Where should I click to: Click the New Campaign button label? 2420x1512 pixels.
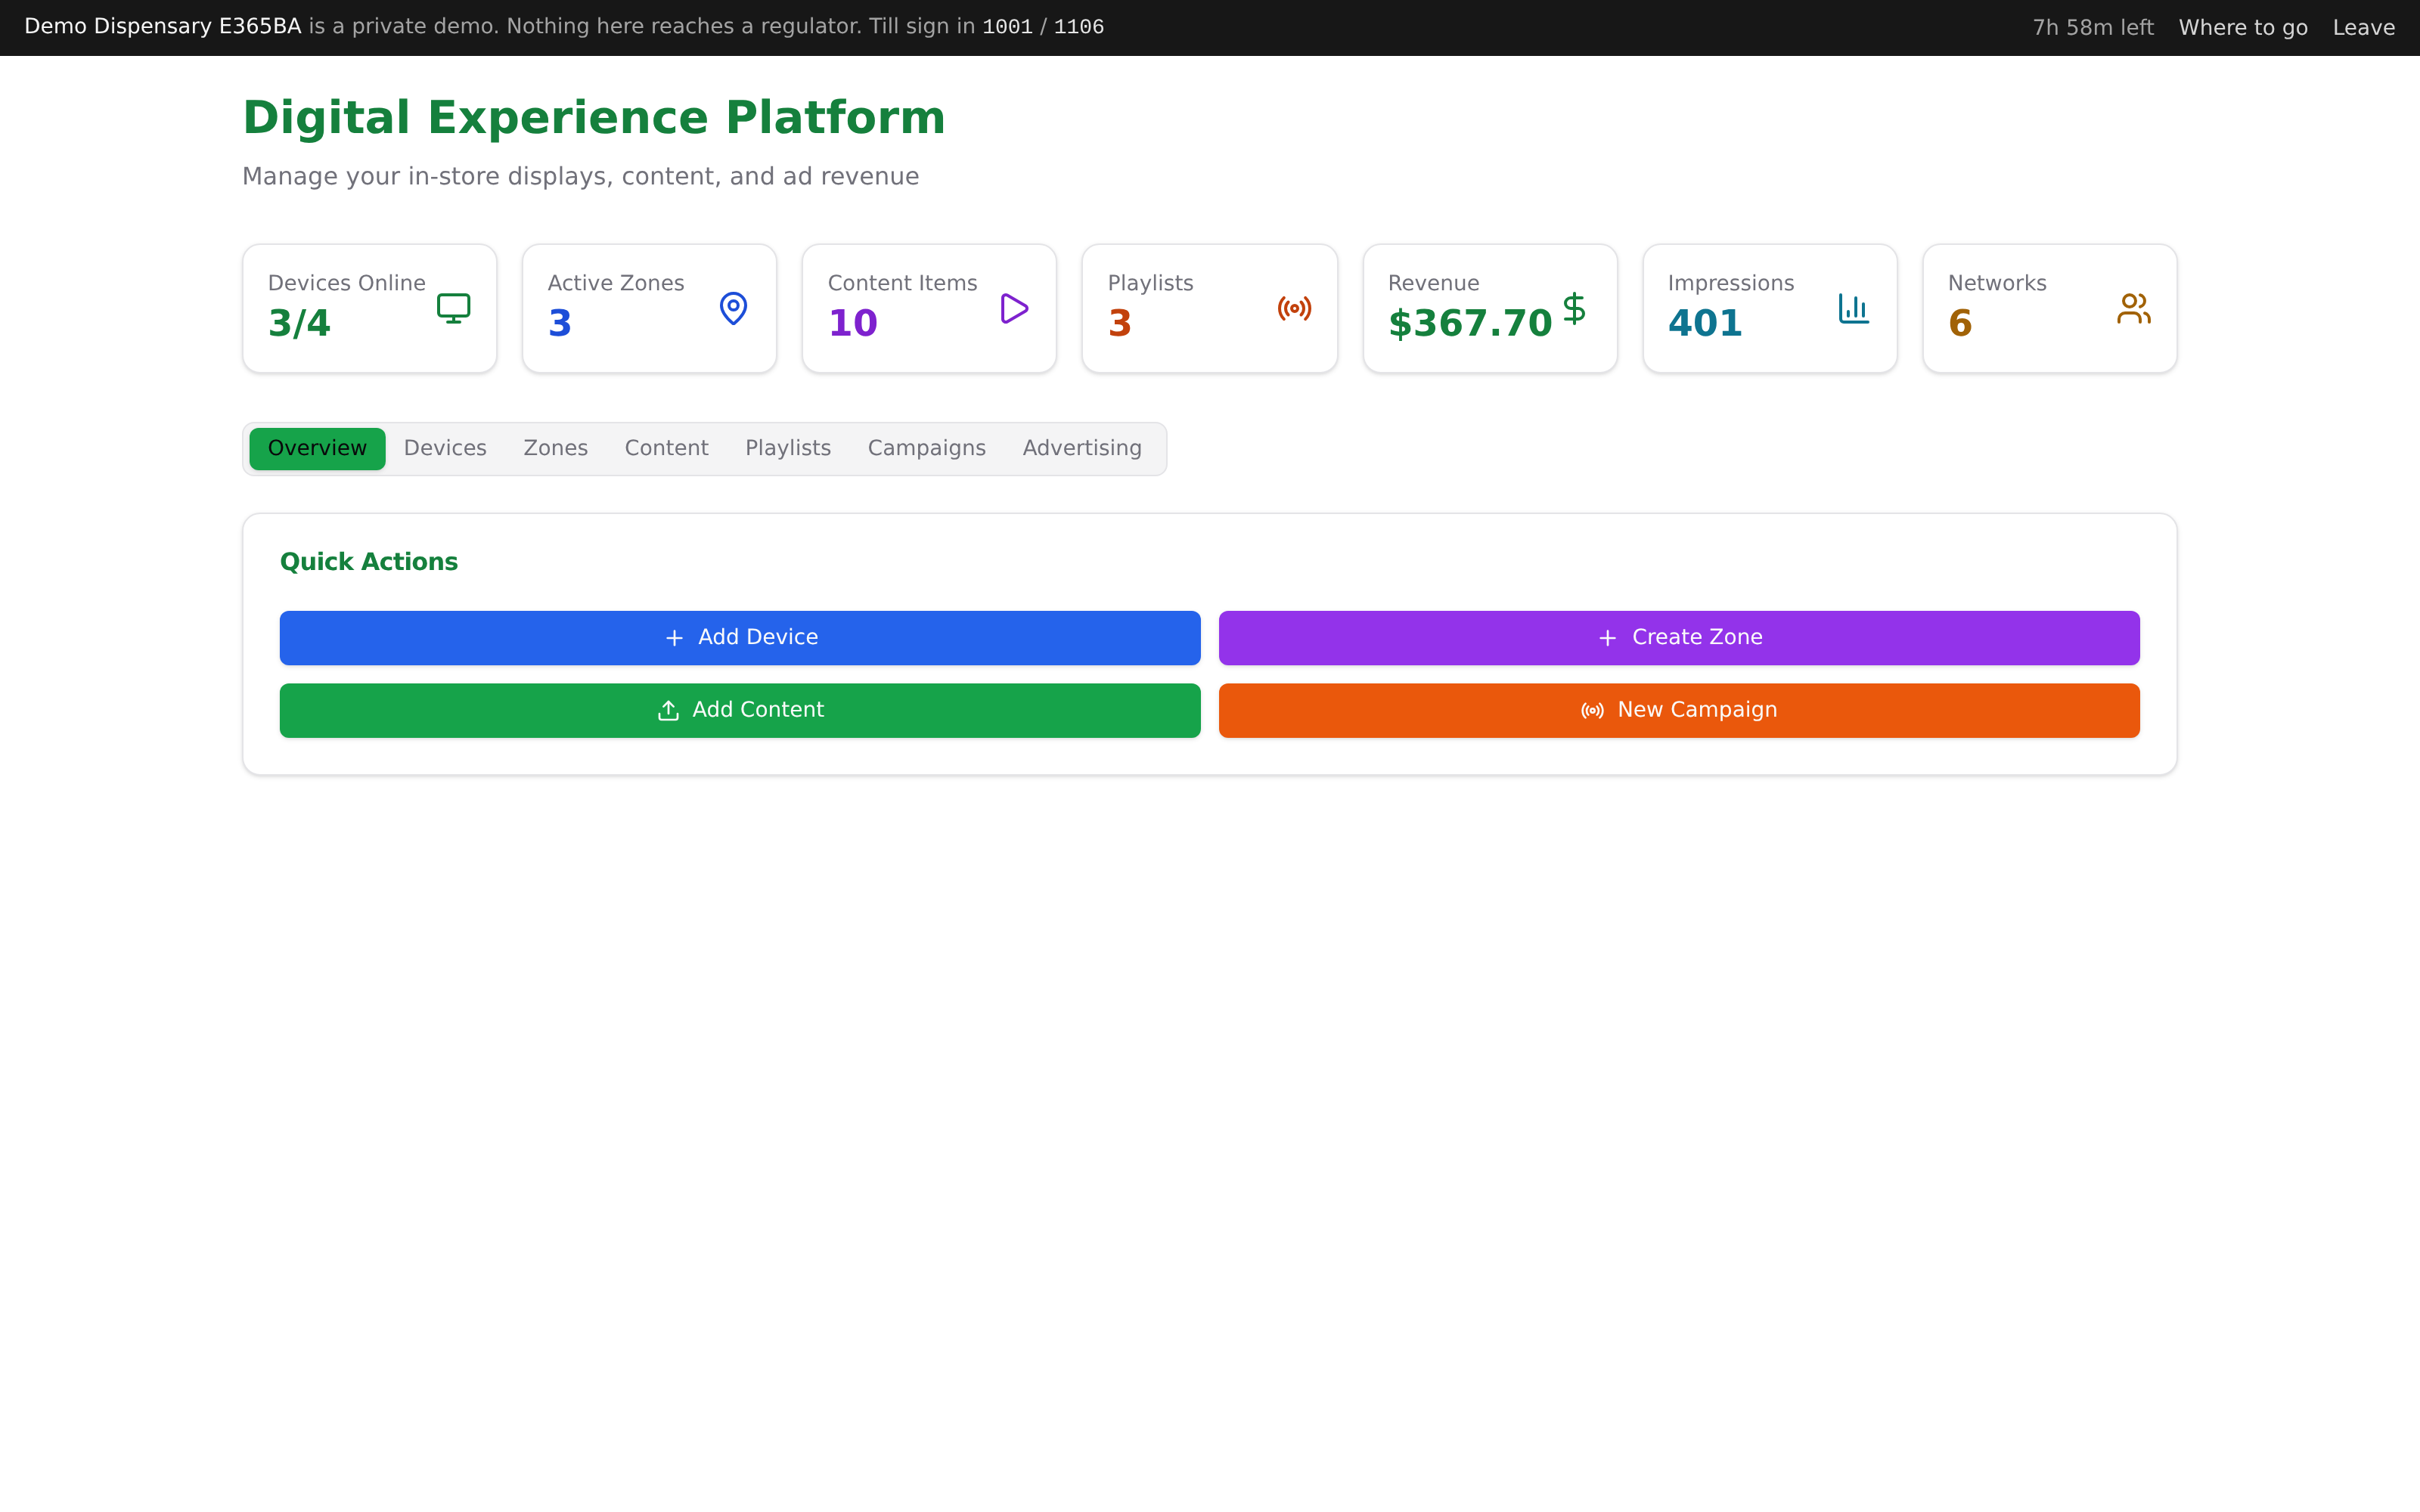pyautogui.click(x=1697, y=710)
